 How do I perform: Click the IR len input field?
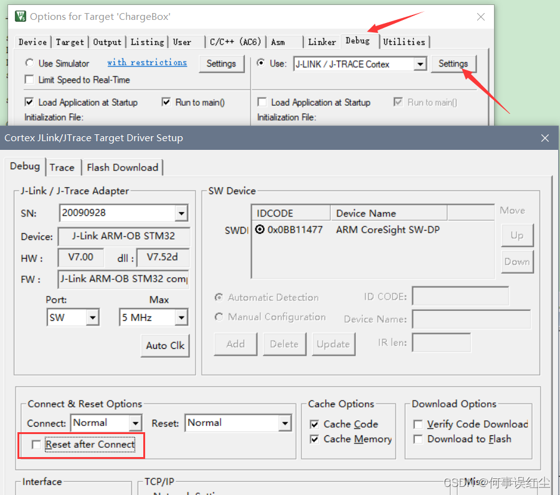click(x=442, y=343)
